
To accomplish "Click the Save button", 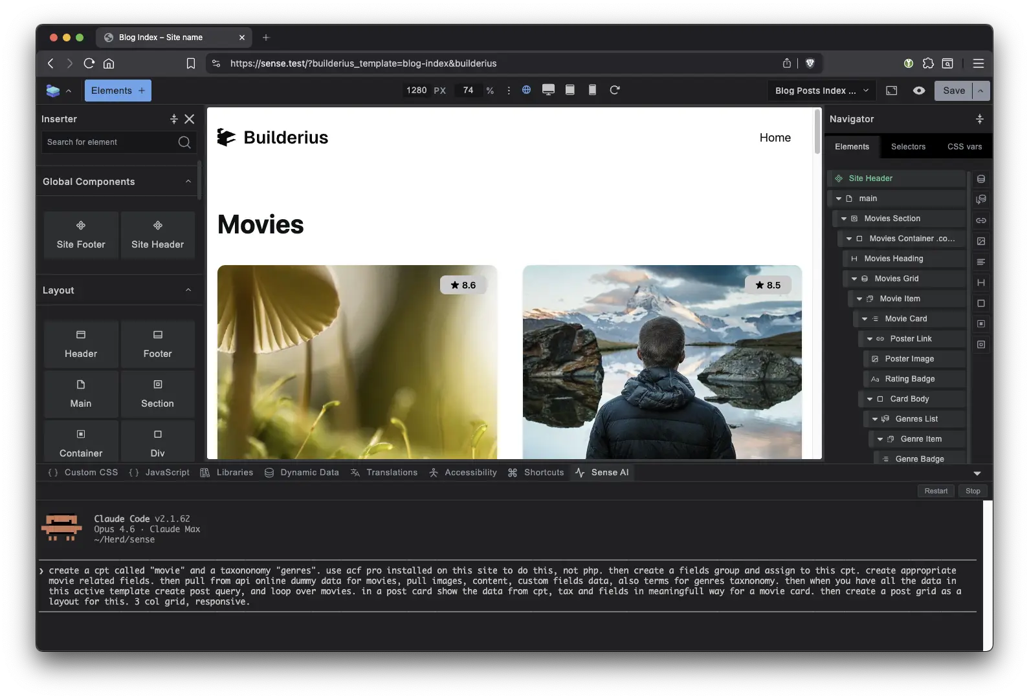I will [x=953, y=91].
